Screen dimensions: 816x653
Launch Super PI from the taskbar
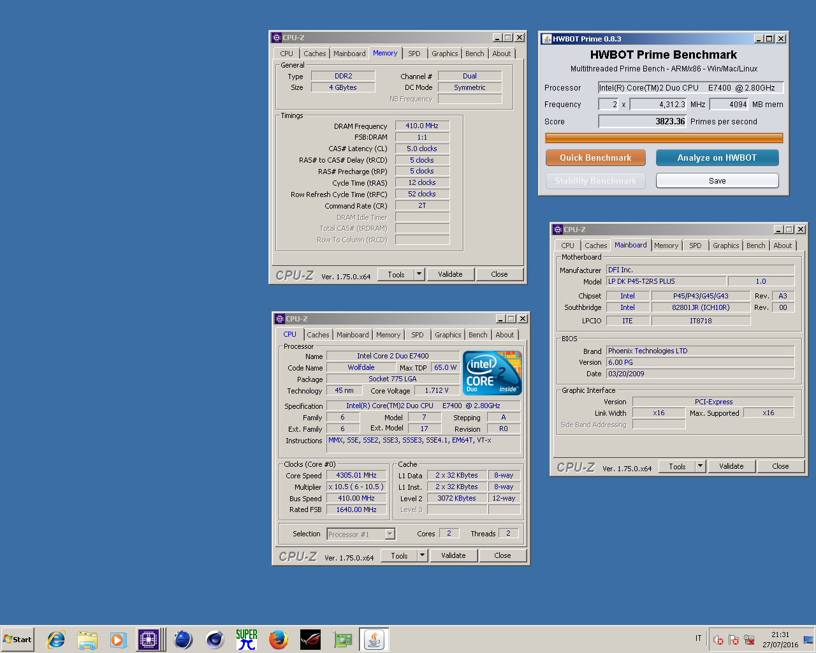(x=247, y=640)
